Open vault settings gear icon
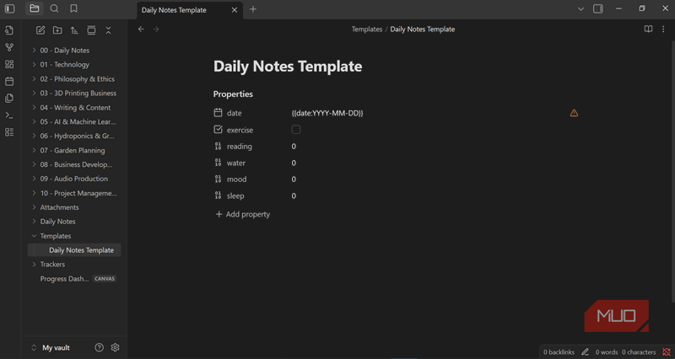Viewport: 675px width, 359px height. point(116,347)
